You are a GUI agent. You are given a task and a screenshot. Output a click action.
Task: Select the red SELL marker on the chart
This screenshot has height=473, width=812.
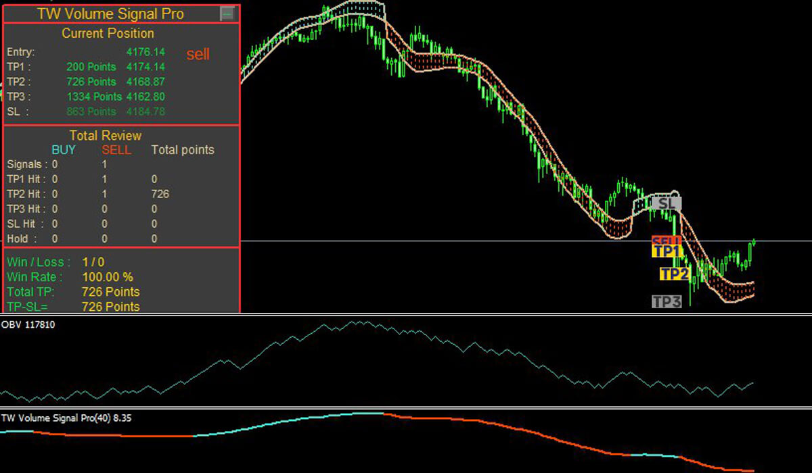[667, 241]
